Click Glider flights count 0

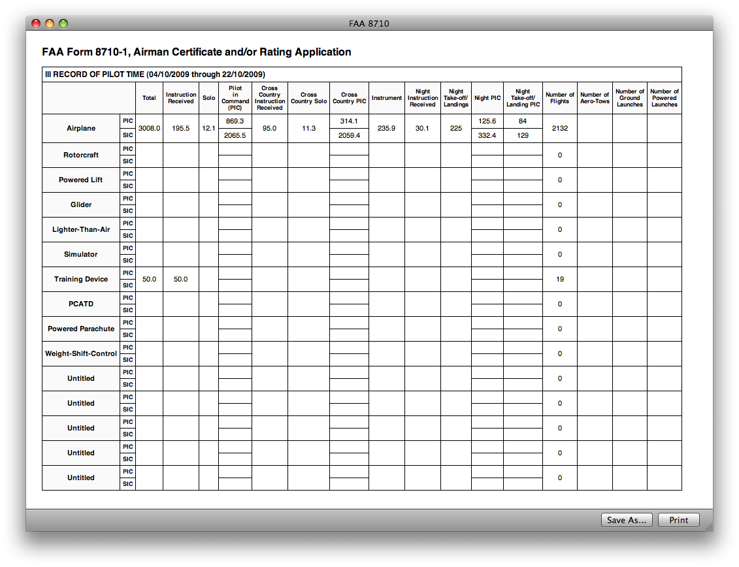click(560, 204)
